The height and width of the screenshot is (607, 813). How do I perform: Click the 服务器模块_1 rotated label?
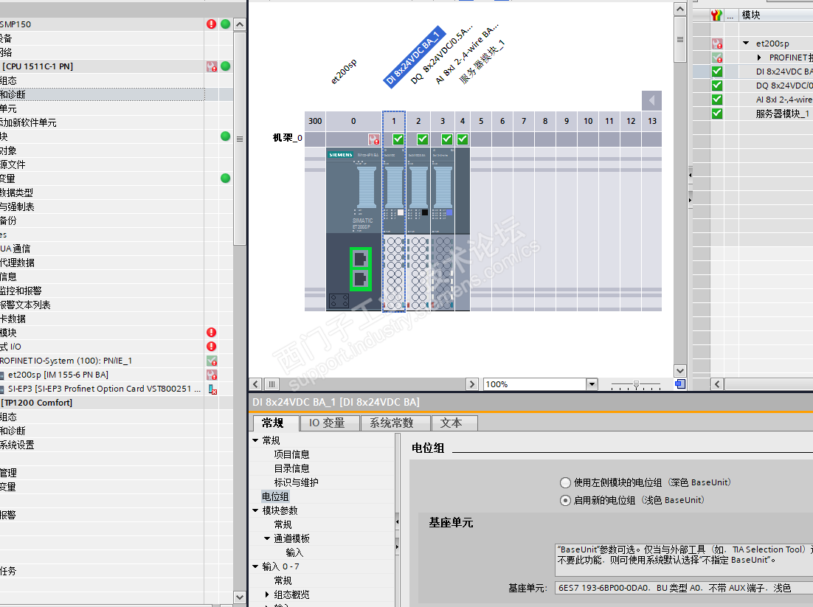tap(482, 62)
